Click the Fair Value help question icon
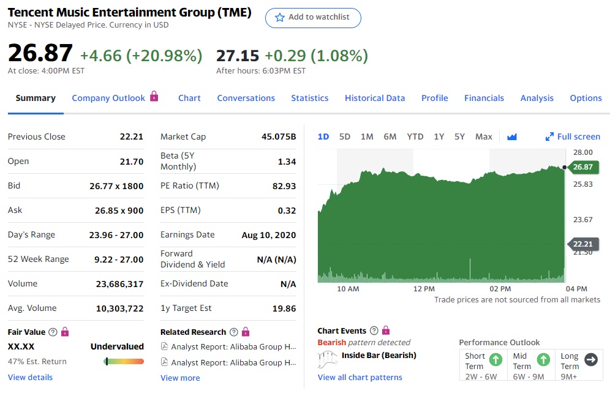Screen dimensions: 610x396 tap(53, 332)
